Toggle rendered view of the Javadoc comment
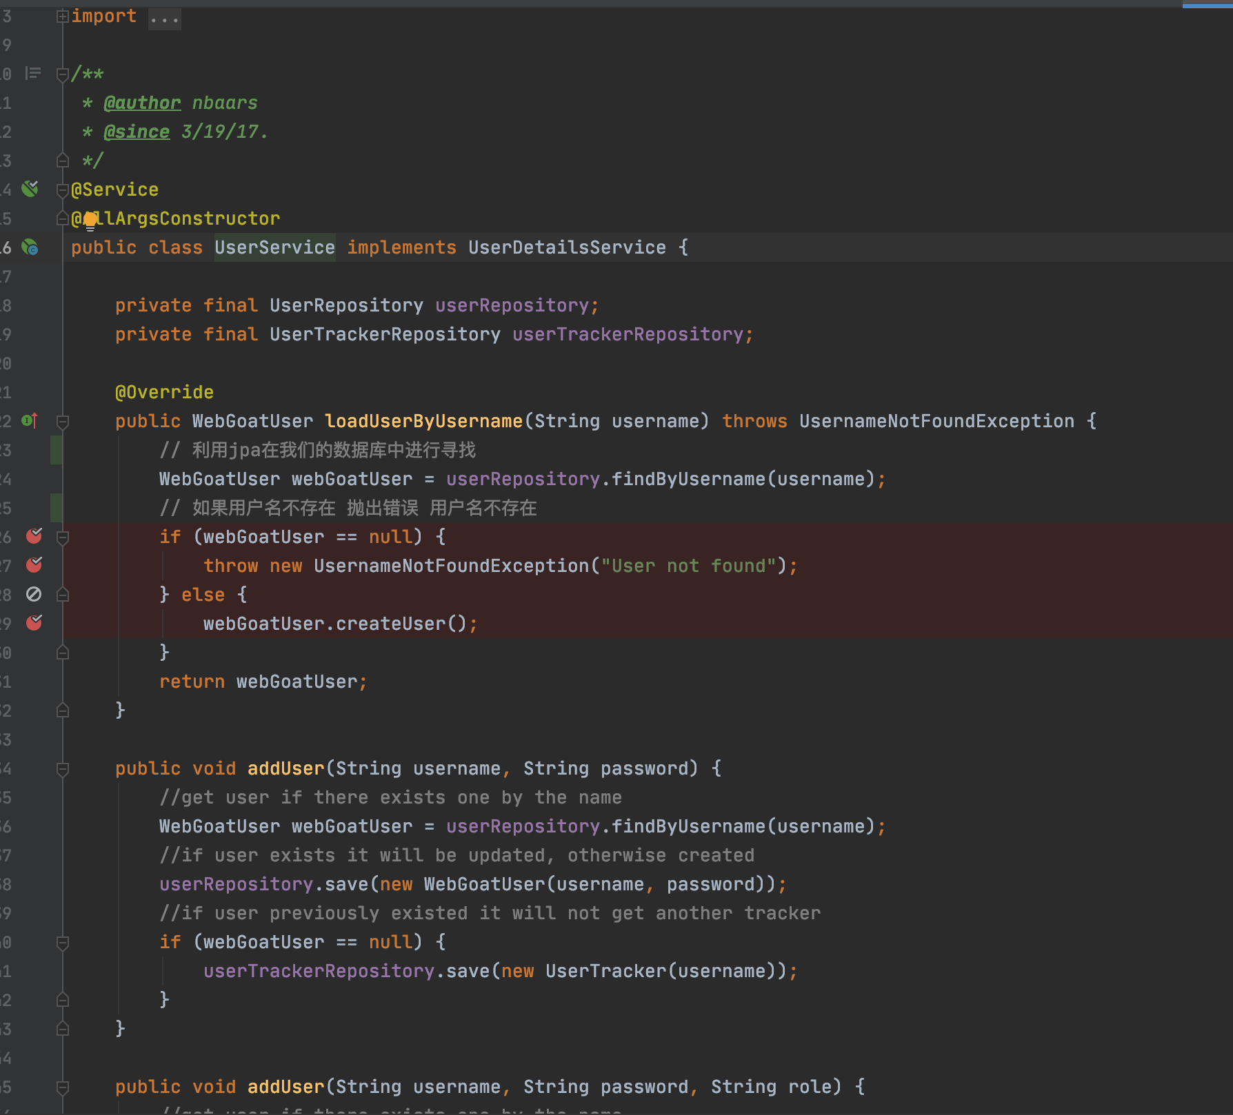Image resolution: width=1233 pixels, height=1115 pixels. (x=32, y=73)
